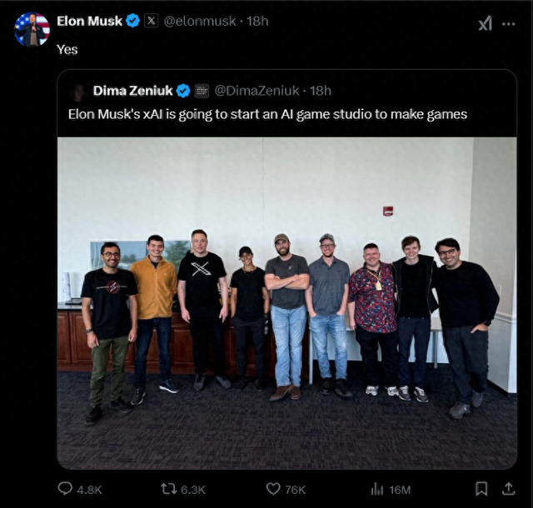The height and width of the screenshot is (508, 533).
Task: Click the Elon Musk display name
Action: (x=89, y=21)
